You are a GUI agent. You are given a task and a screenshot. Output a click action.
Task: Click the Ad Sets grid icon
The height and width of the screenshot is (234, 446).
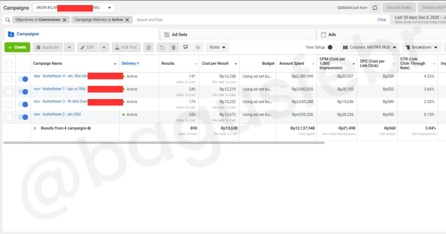point(167,34)
